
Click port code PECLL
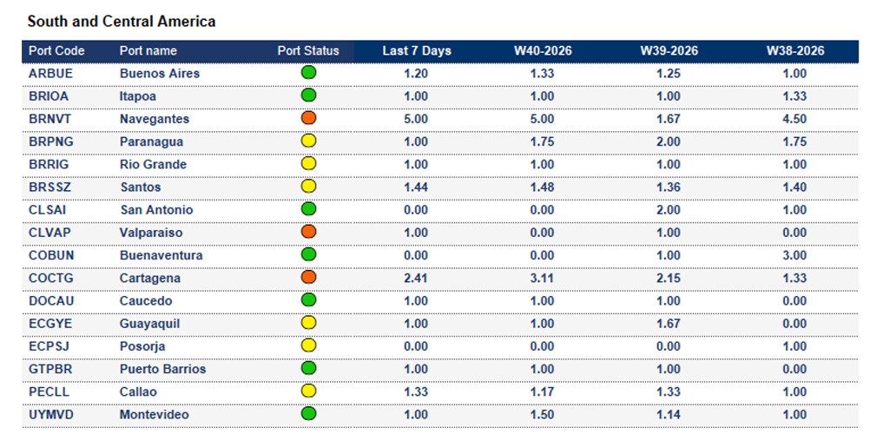click(49, 391)
